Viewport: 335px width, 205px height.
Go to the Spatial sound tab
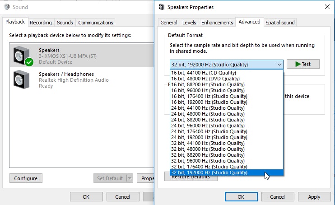(x=280, y=23)
